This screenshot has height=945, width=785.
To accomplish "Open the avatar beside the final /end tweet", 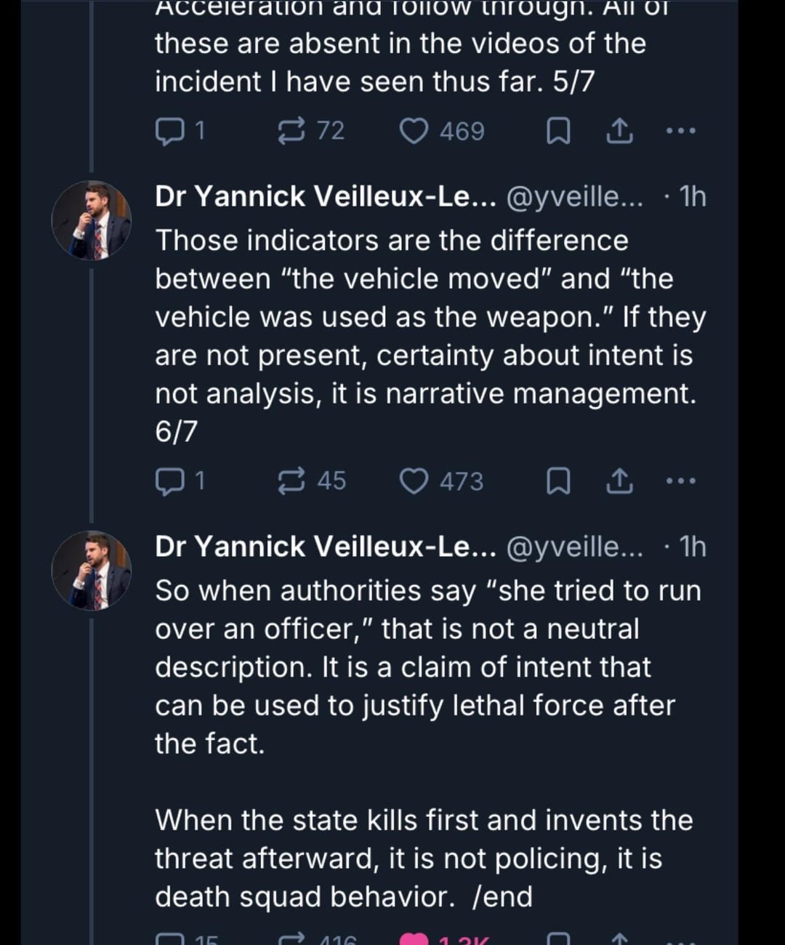I will 92,571.
